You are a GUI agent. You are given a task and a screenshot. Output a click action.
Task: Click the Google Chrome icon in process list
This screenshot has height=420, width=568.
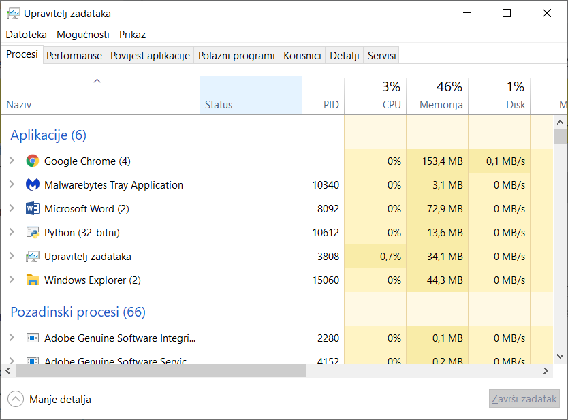32,161
